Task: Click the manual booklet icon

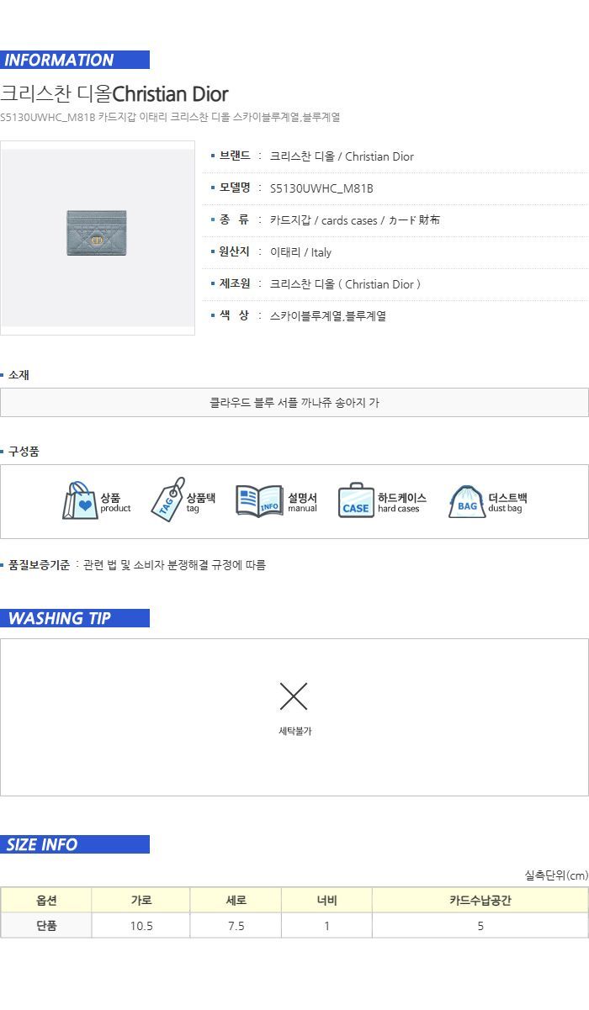Action: 258,501
